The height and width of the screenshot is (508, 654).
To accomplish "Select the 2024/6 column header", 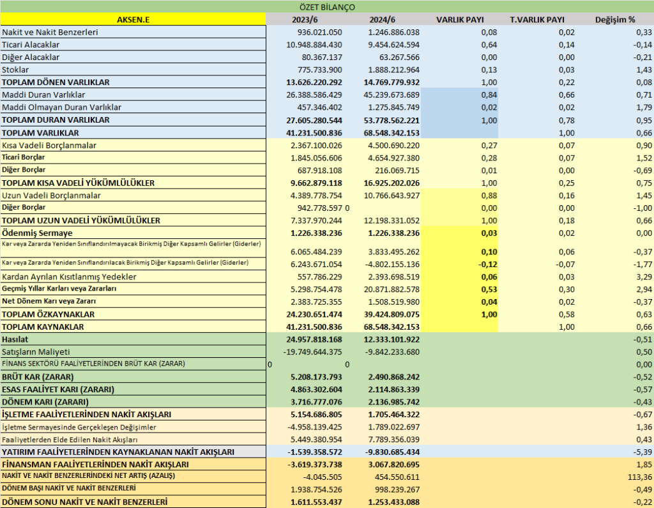I will 382,20.
